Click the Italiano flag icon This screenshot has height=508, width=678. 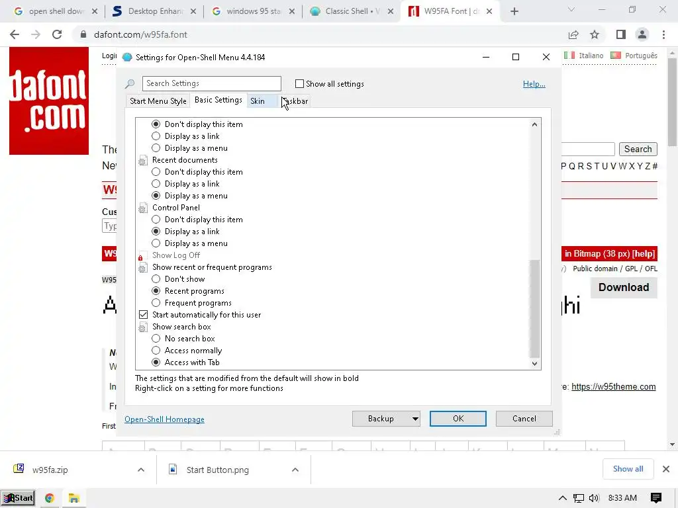(569, 56)
